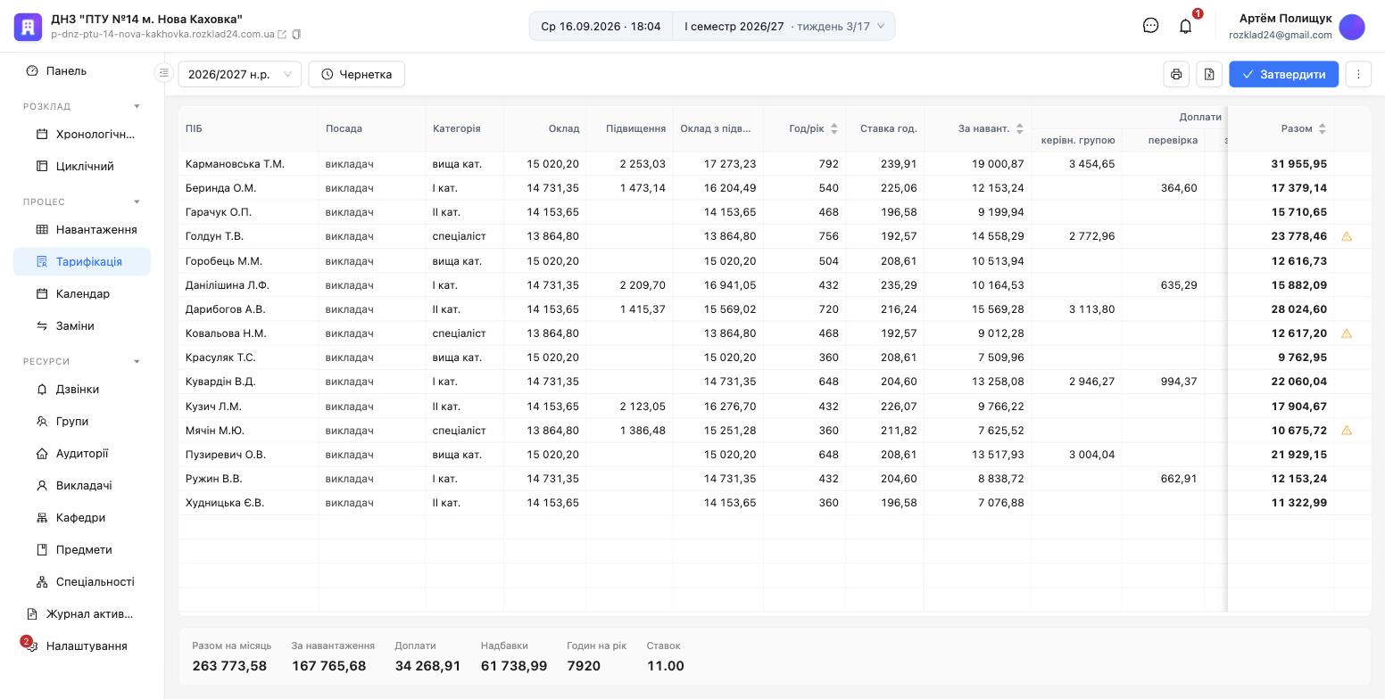1385x699 pixels.
Task: Open Календар in sidebar
Action: pyautogui.click(x=82, y=293)
